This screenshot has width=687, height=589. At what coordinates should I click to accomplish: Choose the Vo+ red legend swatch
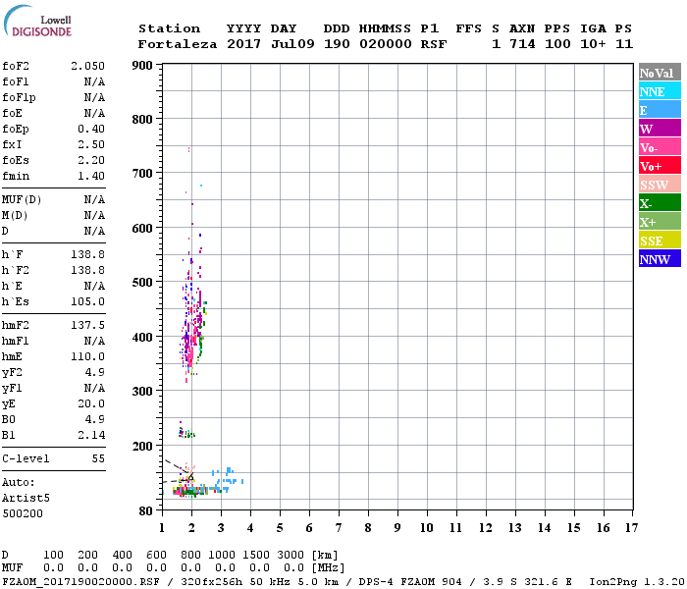point(660,166)
